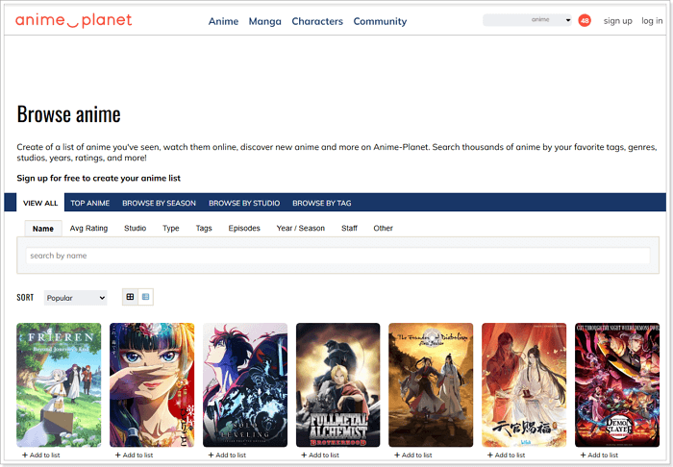Add Solo Leveling to list
Viewport: 673px width, 467px height.
click(232, 455)
